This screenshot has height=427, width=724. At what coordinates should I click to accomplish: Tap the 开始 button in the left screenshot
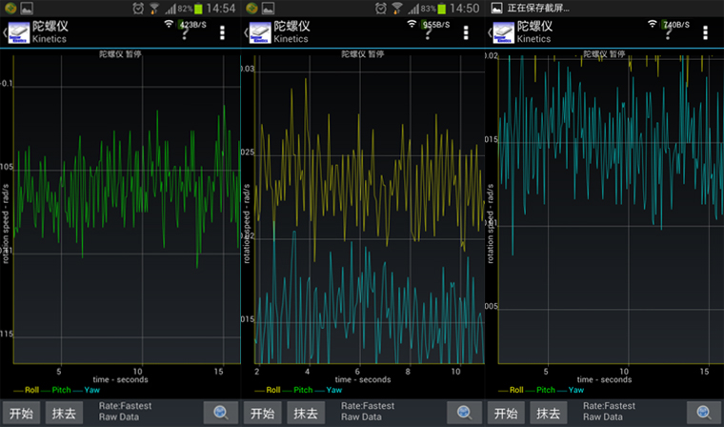[22, 413]
